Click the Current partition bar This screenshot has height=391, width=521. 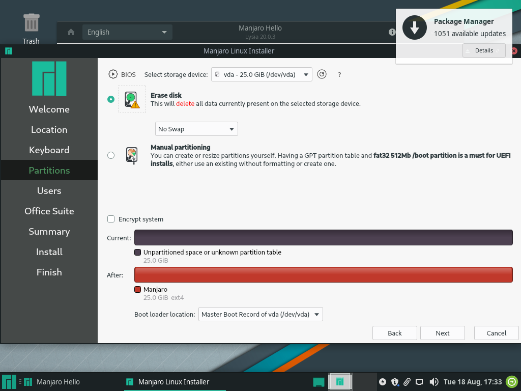pos(323,237)
